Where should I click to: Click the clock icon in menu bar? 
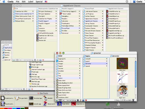(x=127, y=1)
